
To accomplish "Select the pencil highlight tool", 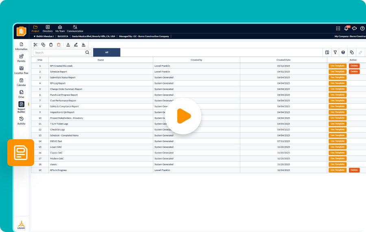I will coord(76,45).
